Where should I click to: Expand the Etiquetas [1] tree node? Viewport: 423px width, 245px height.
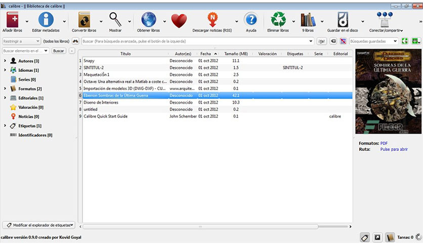[5, 126]
